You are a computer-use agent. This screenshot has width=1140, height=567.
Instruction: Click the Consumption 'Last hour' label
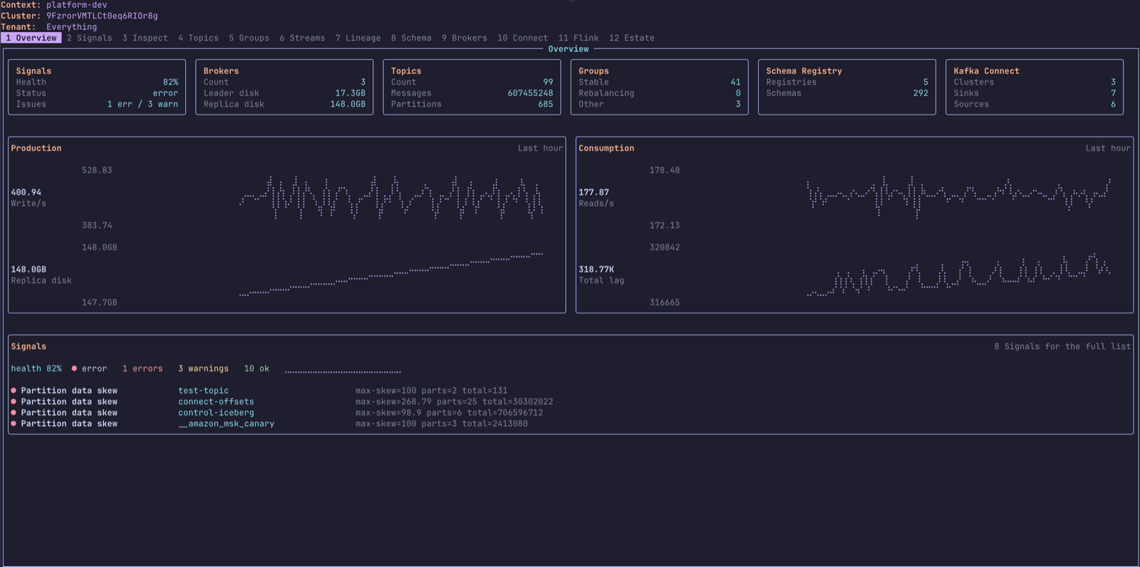tap(1108, 148)
